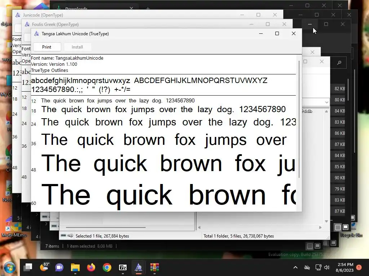Click the Junicode window title font icon
Screen dimensions: 369x276
tap(18, 15)
